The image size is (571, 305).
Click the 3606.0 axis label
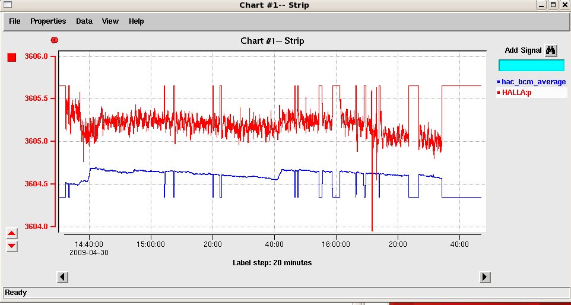[x=36, y=56]
